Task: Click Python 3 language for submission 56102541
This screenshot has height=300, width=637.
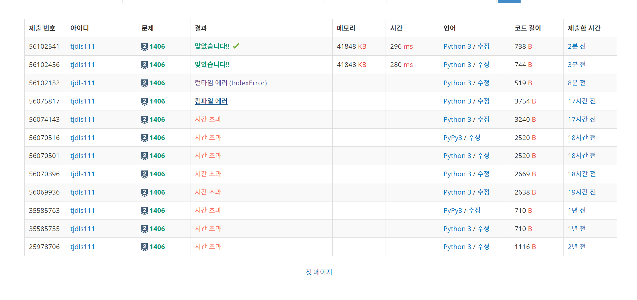Action: pos(457,46)
